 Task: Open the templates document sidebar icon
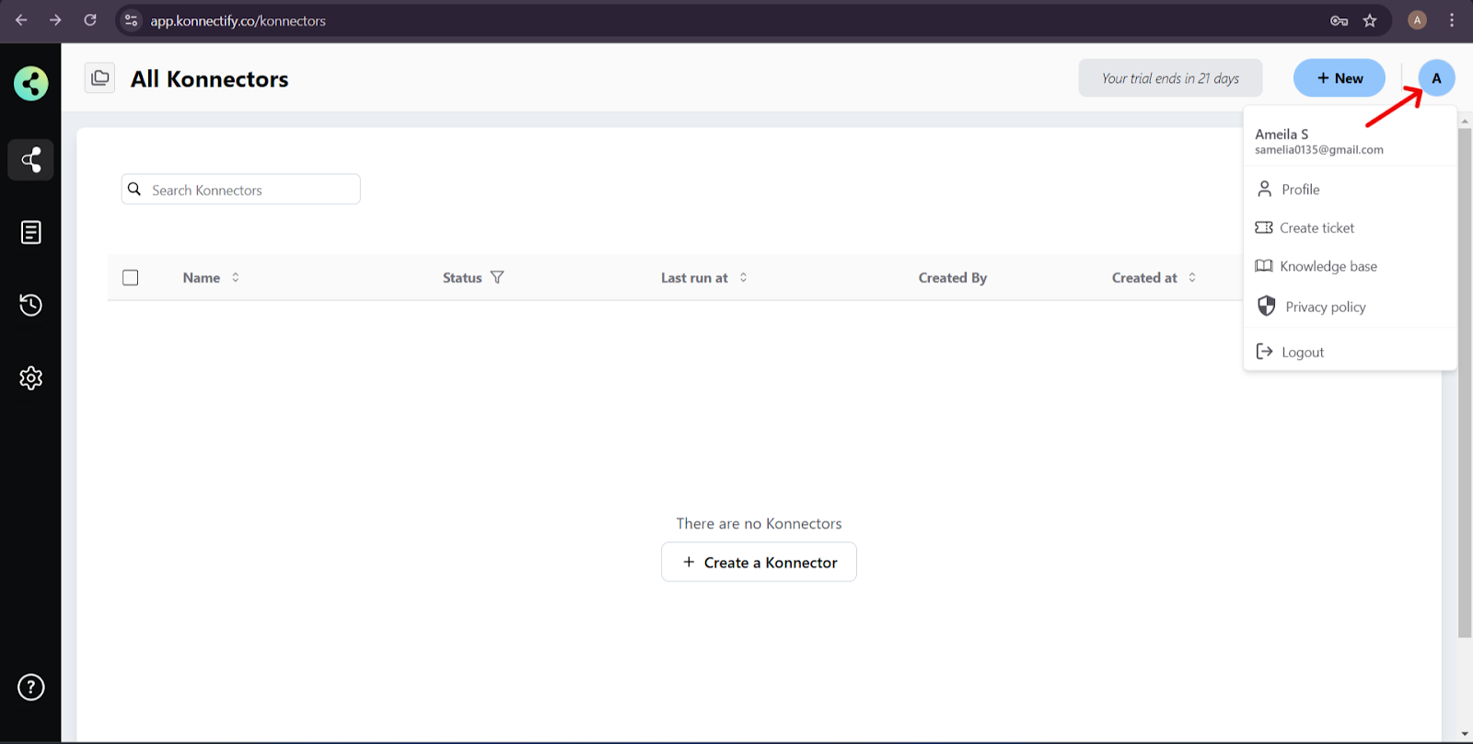click(x=31, y=232)
